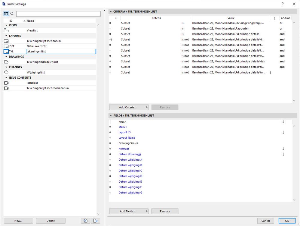Click sort arrow on Datum dd-mm-jjjj field
This screenshot has height=226, width=300.
point(283,154)
